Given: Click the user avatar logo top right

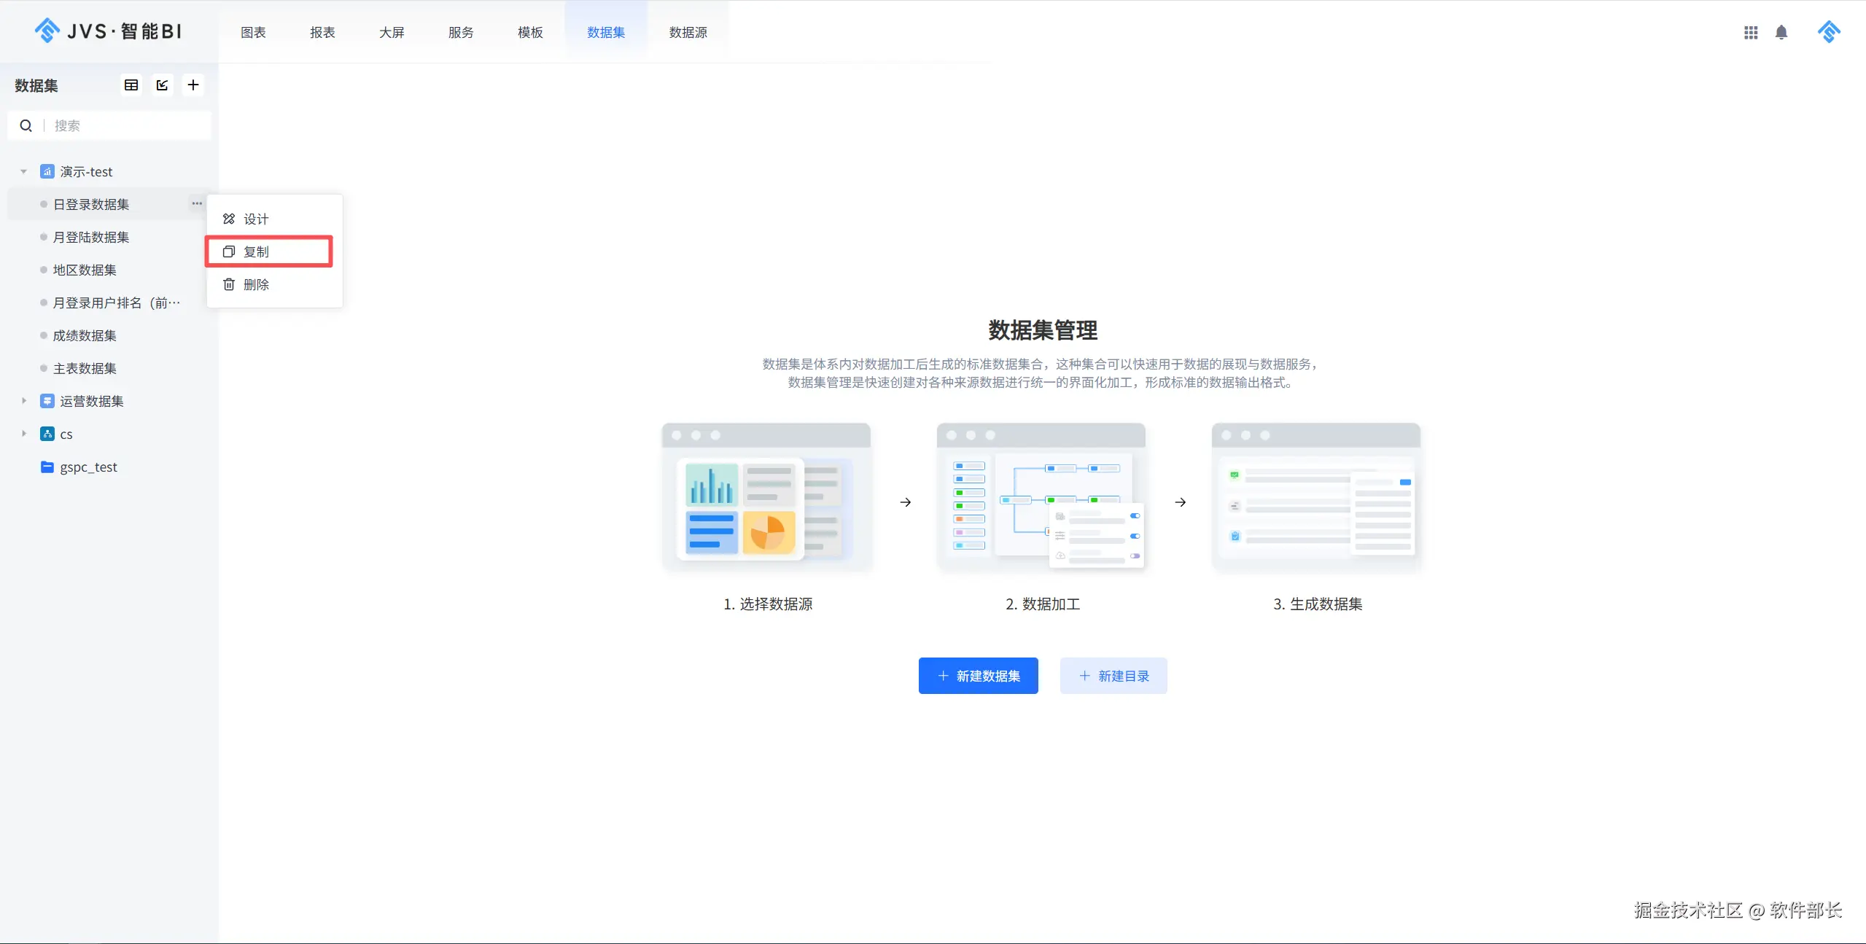Looking at the screenshot, I should (1829, 32).
